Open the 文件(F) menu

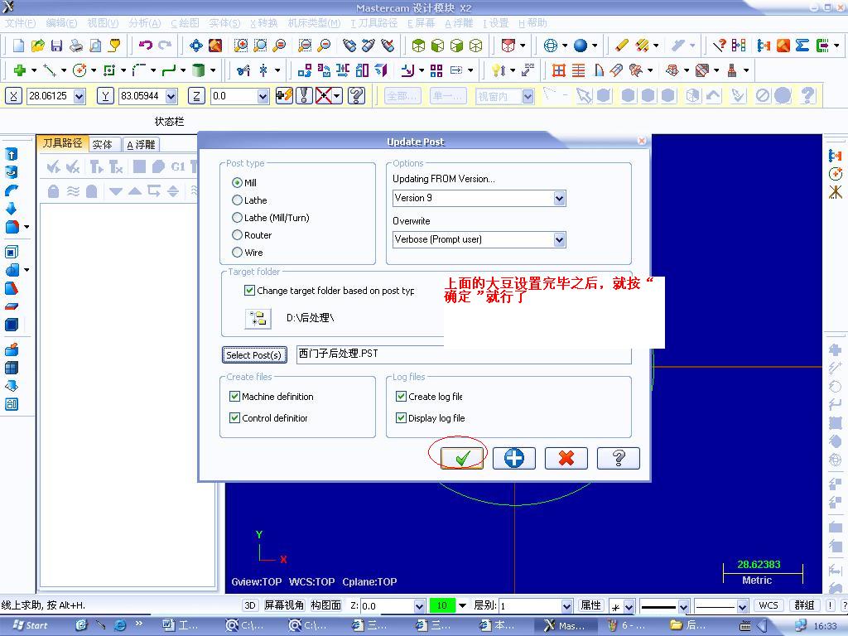pyautogui.click(x=20, y=23)
